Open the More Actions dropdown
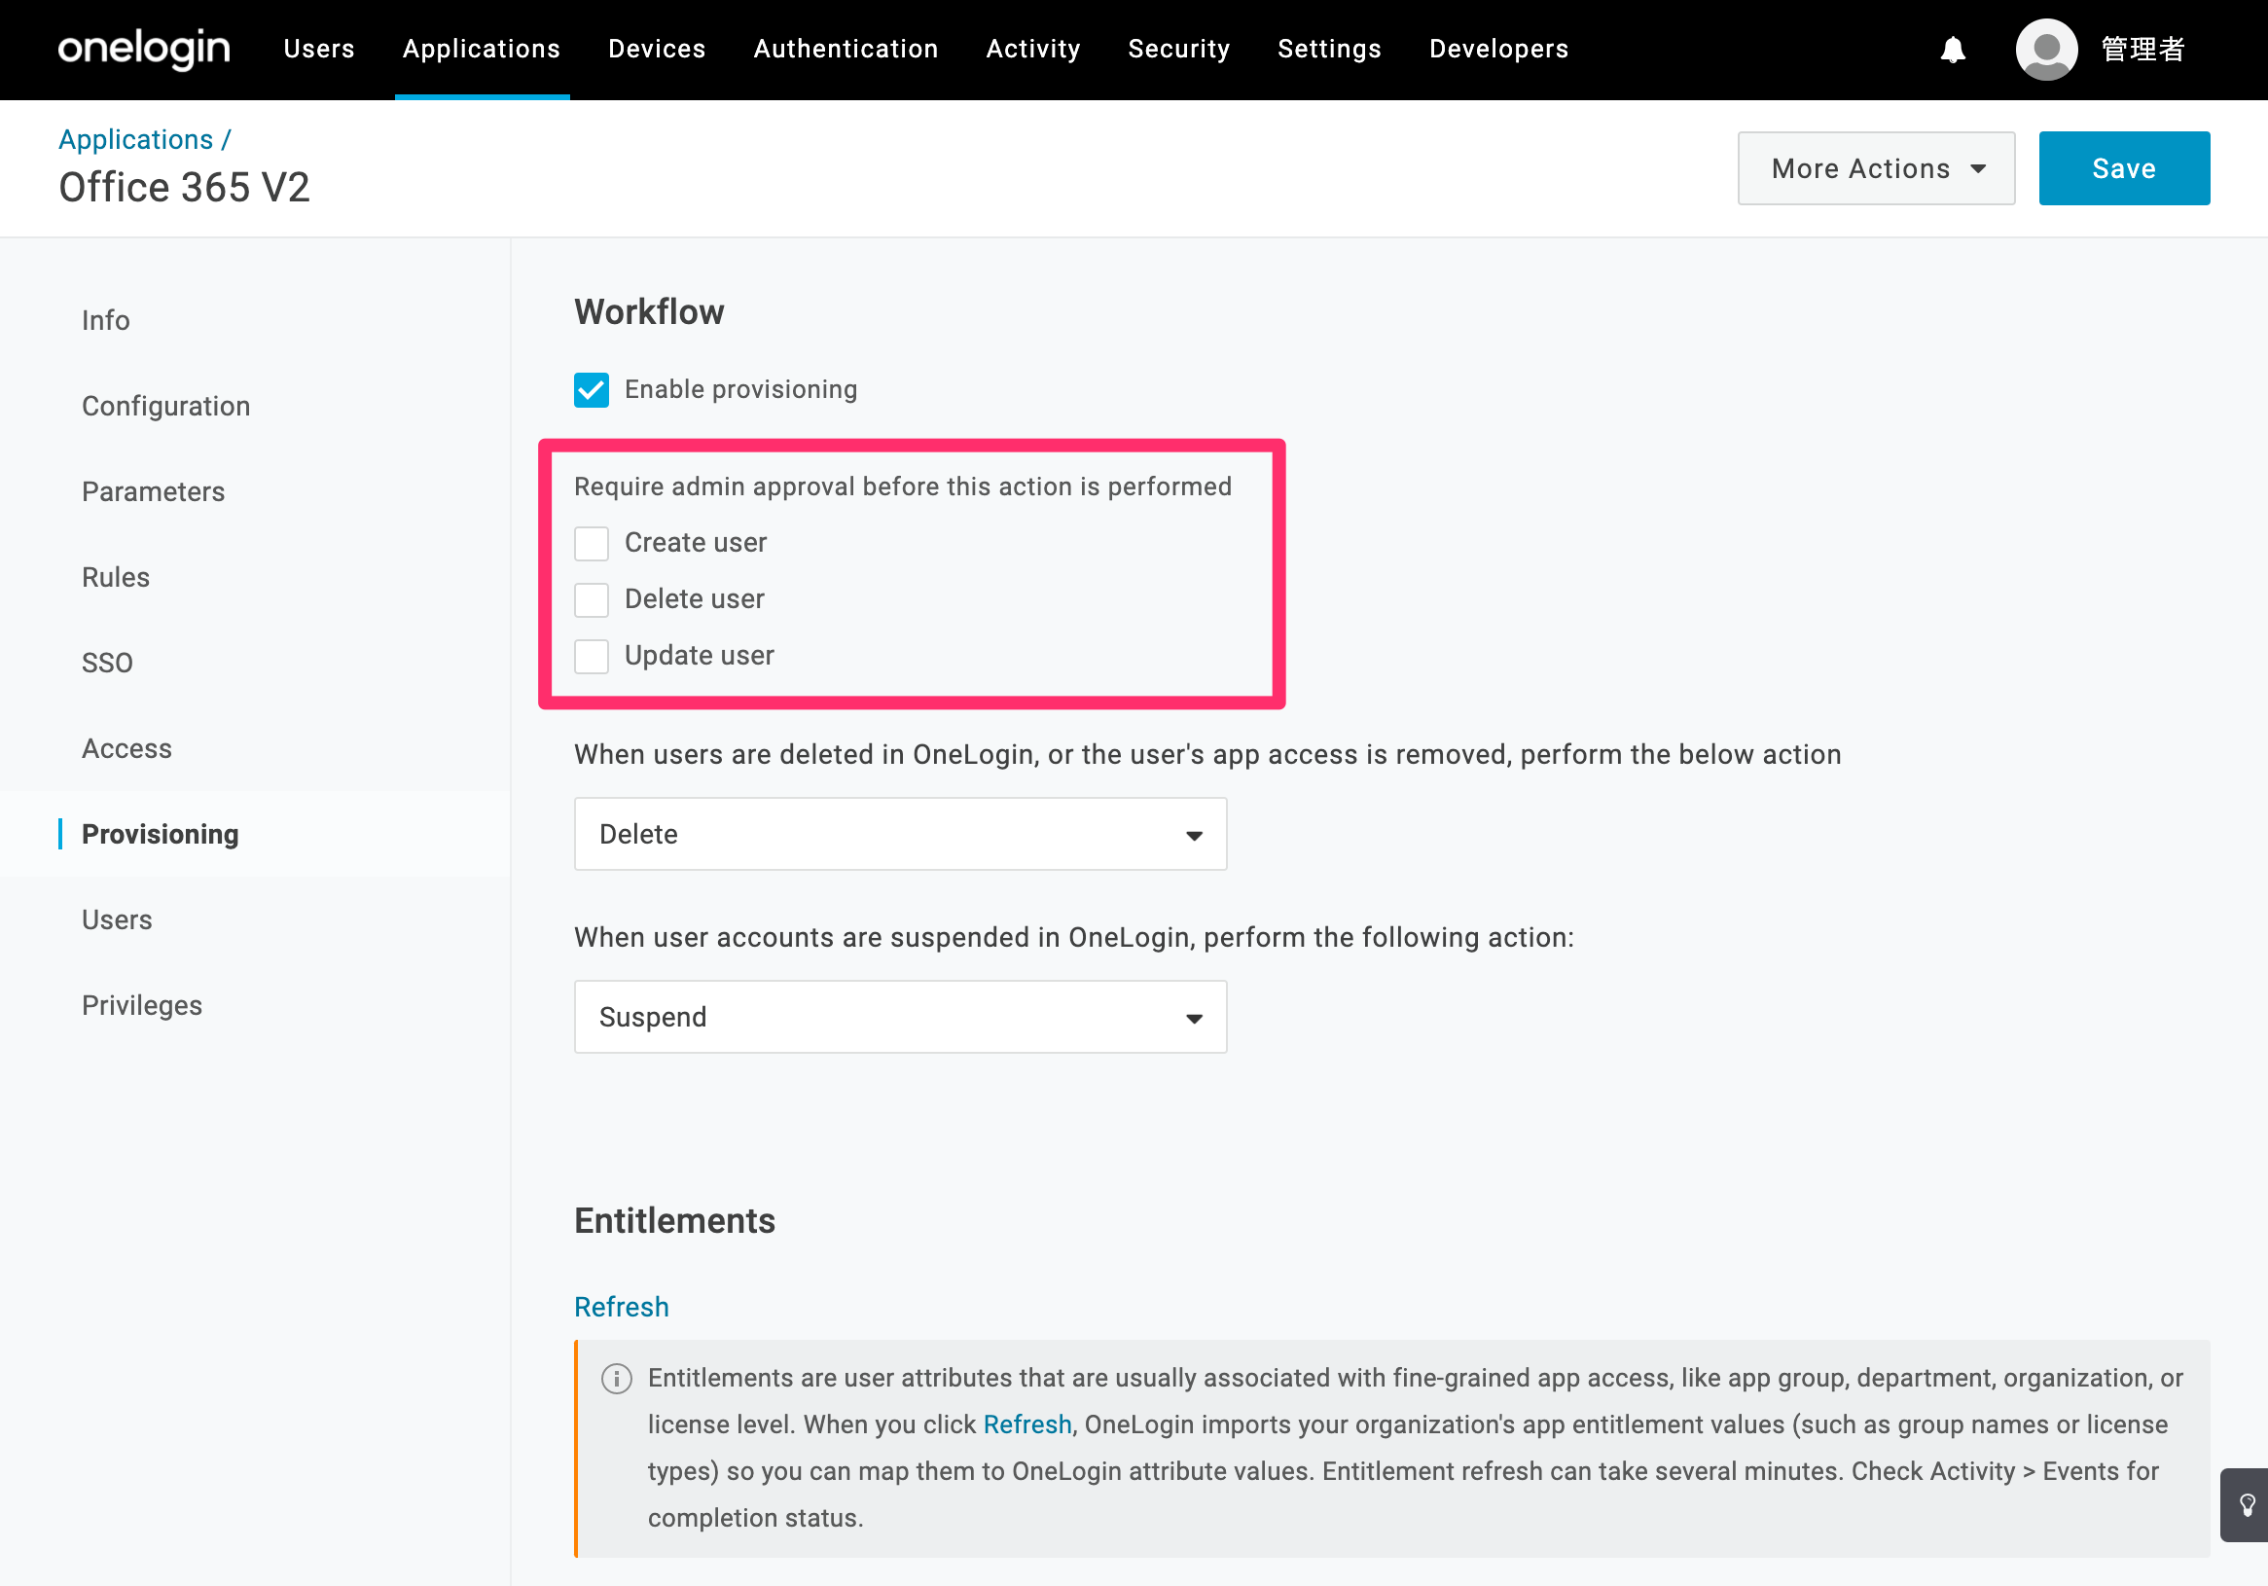Screen dimensions: 2268x1586 [1876, 169]
